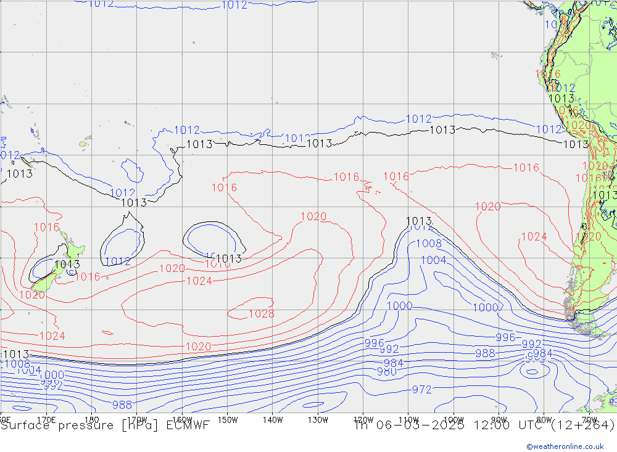Click the 'Surface pressure [hPa] ECMWF' title

105,425
